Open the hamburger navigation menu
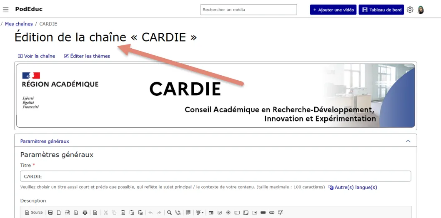The image size is (441, 218). pyautogui.click(x=5, y=10)
